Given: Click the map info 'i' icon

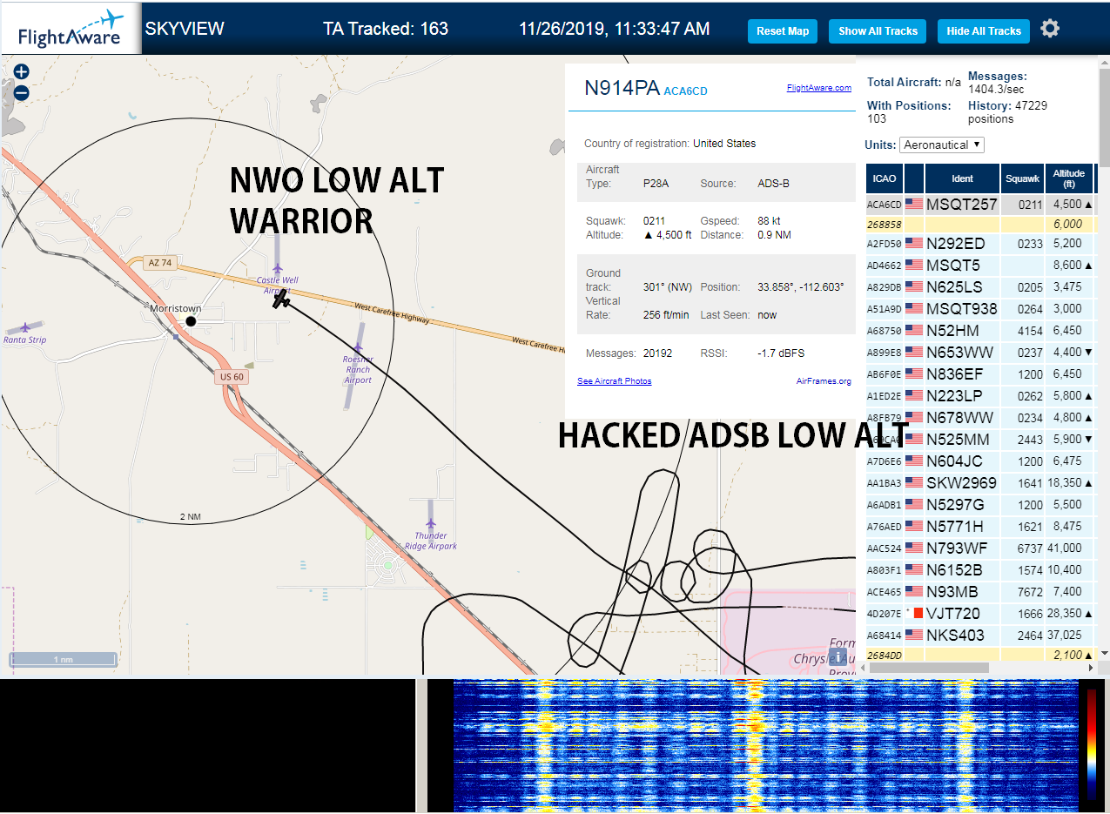Looking at the screenshot, I should click(x=838, y=656).
